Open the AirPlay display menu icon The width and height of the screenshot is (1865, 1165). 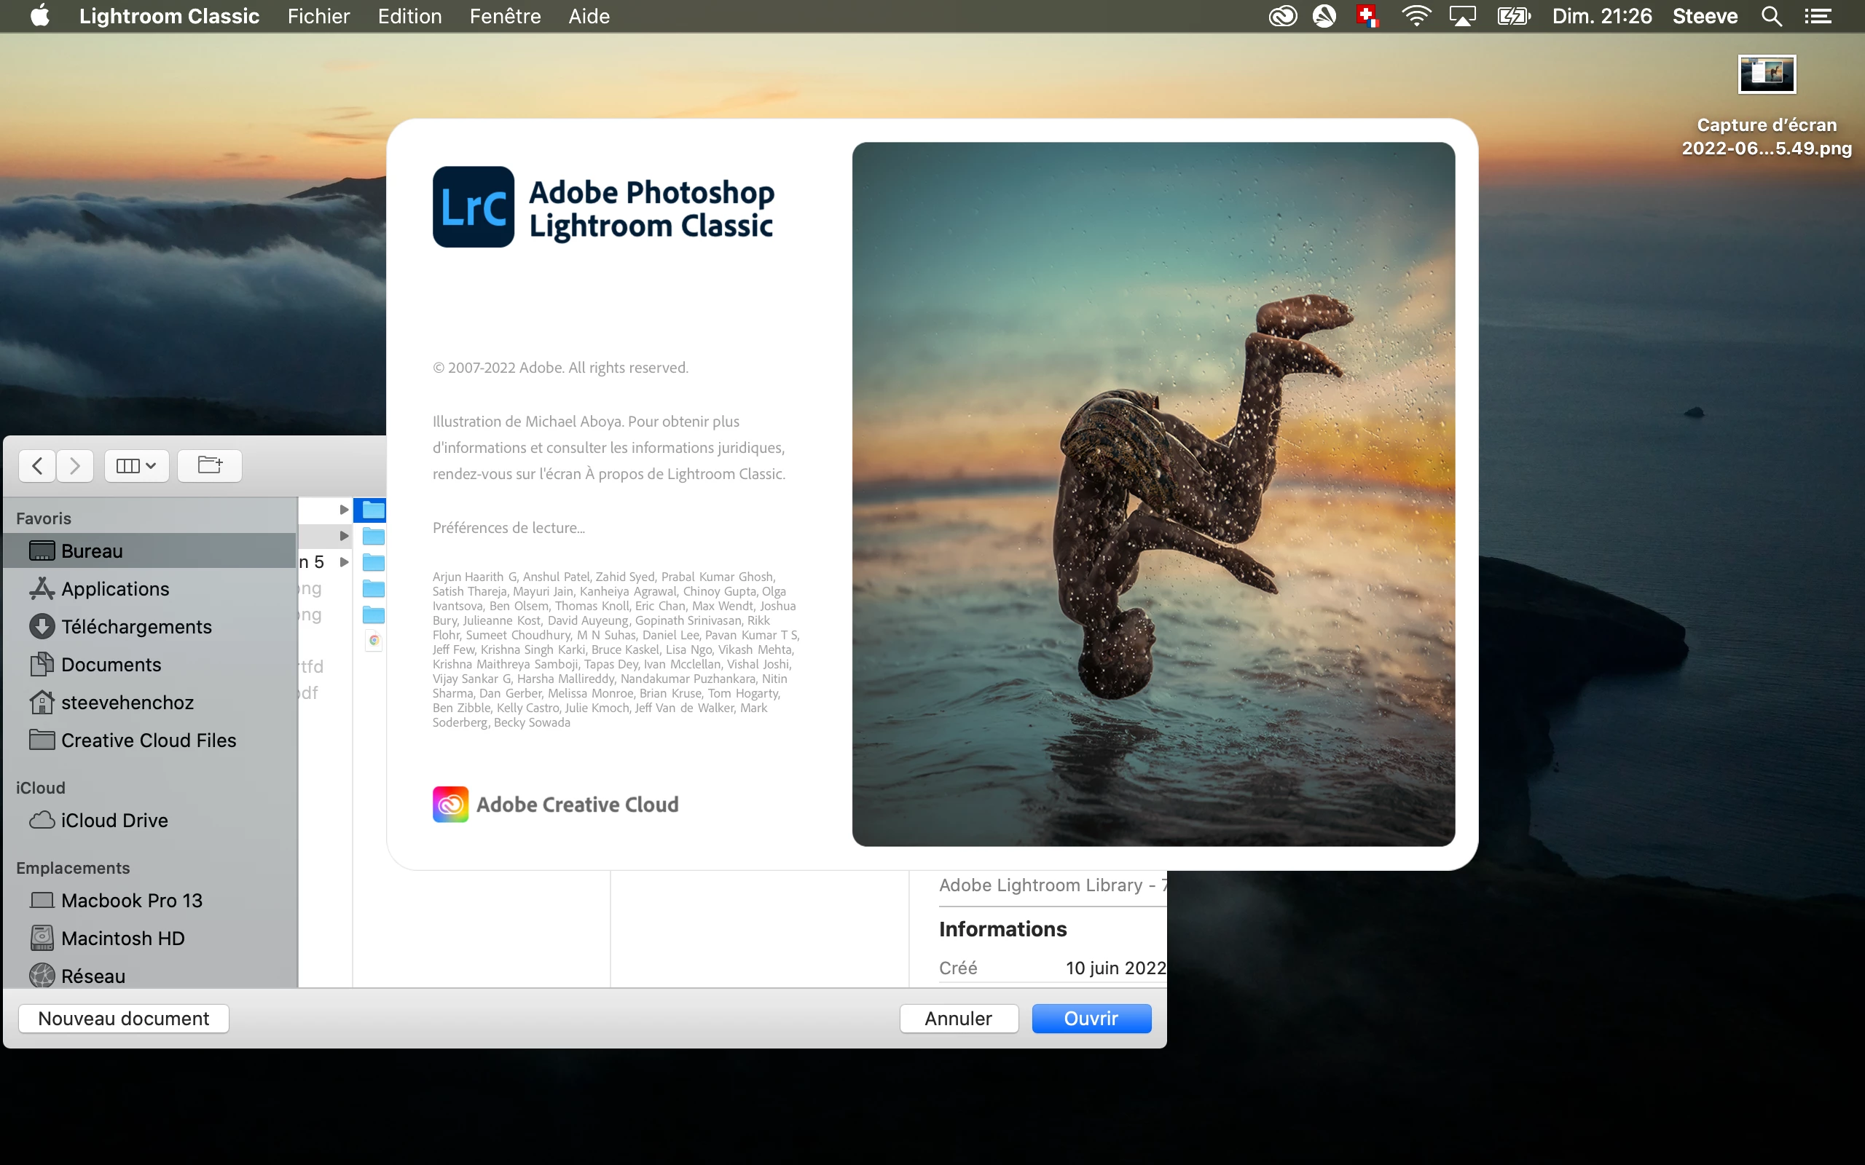pos(1462,16)
